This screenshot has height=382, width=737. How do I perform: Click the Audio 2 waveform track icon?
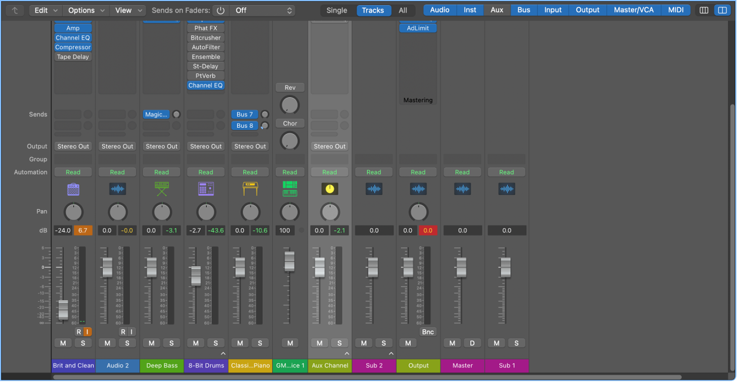(118, 189)
